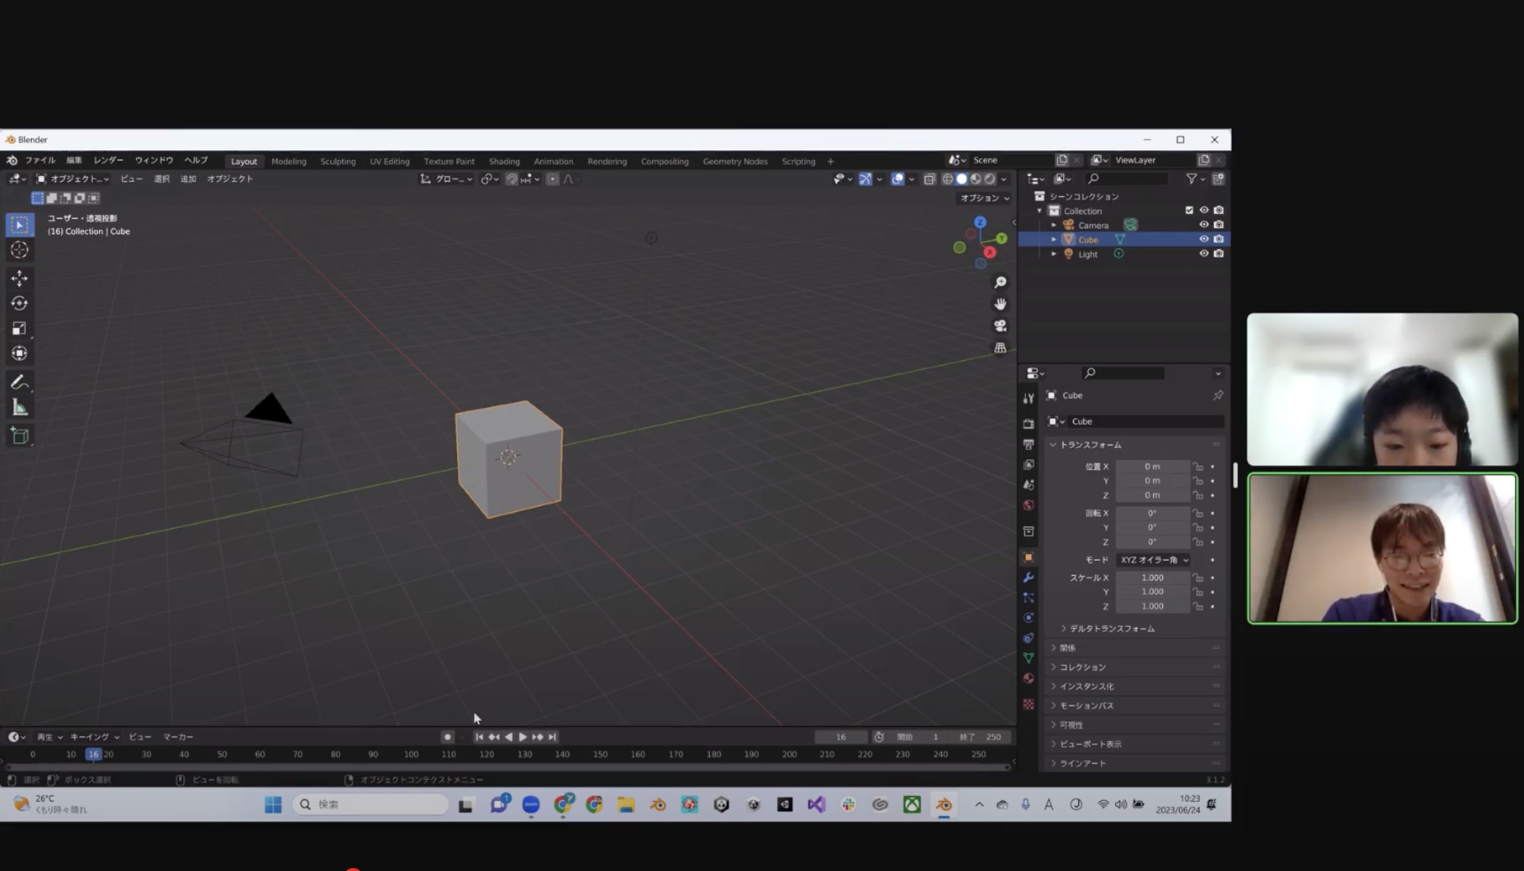1524x871 pixels.
Task: Activate the Annotate pencil tool
Action: point(19,382)
